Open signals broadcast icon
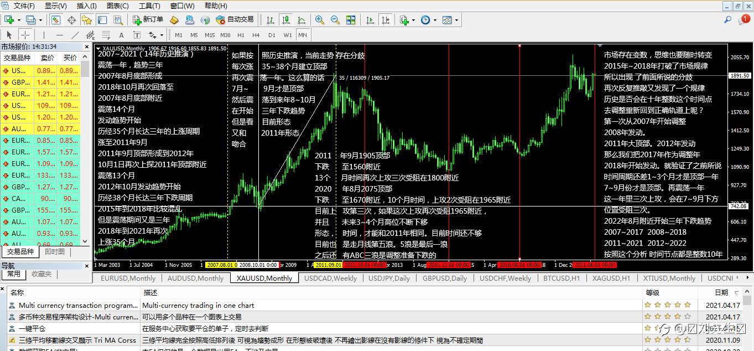The image size is (754, 351). pyautogui.click(x=205, y=19)
